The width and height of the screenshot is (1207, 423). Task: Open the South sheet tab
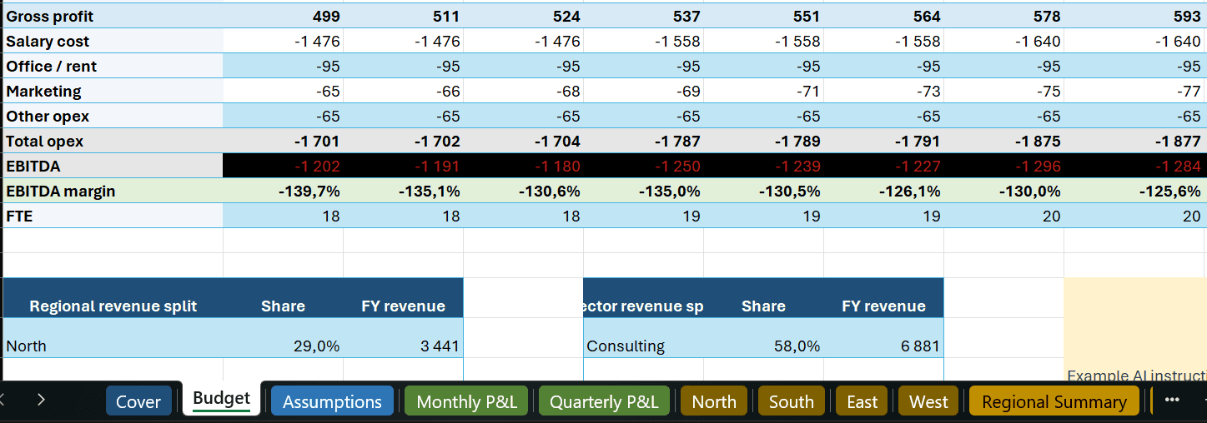pos(791,402)
